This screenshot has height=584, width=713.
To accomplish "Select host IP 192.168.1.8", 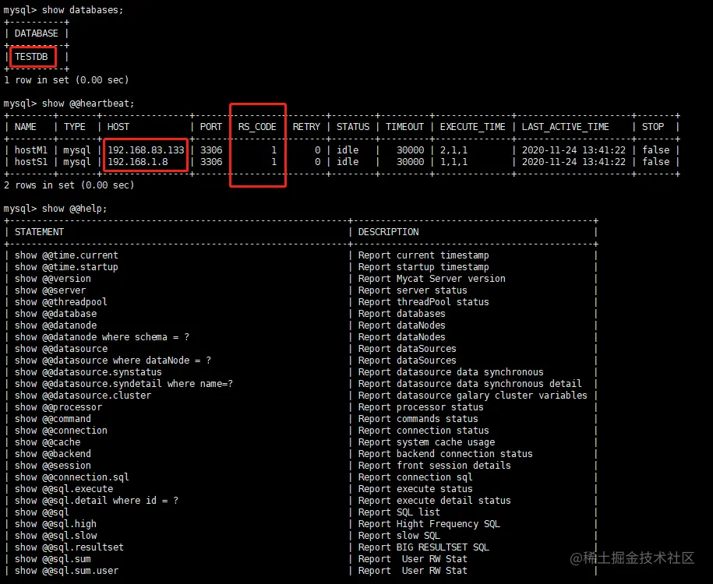I will [138, 162].
